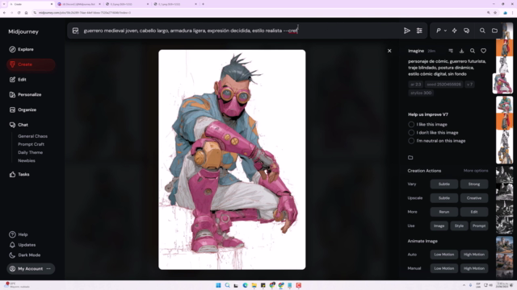Animate with Auto High Motion
The width and height of the screenshot is (517, 290).
(x=474, y=255)
